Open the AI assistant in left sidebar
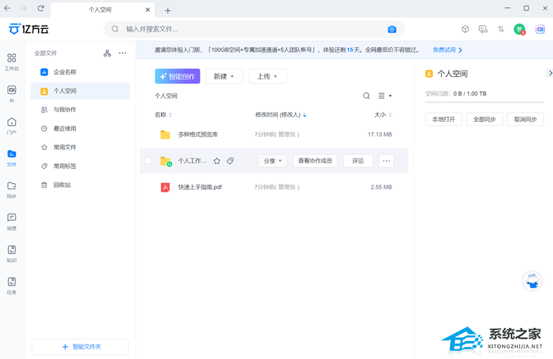The image size is (553, 359). 12,93
